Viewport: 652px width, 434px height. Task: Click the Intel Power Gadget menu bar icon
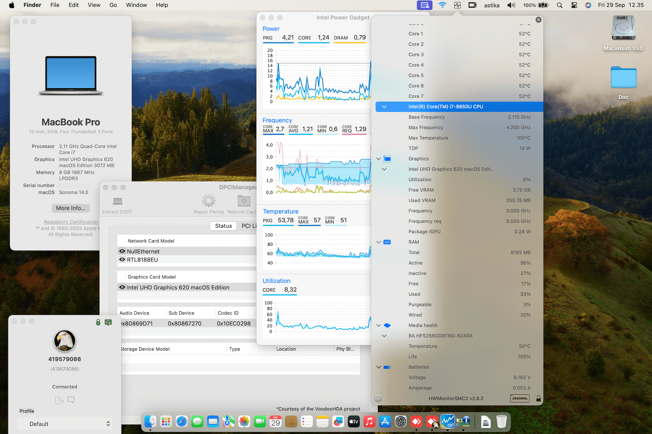457,5
